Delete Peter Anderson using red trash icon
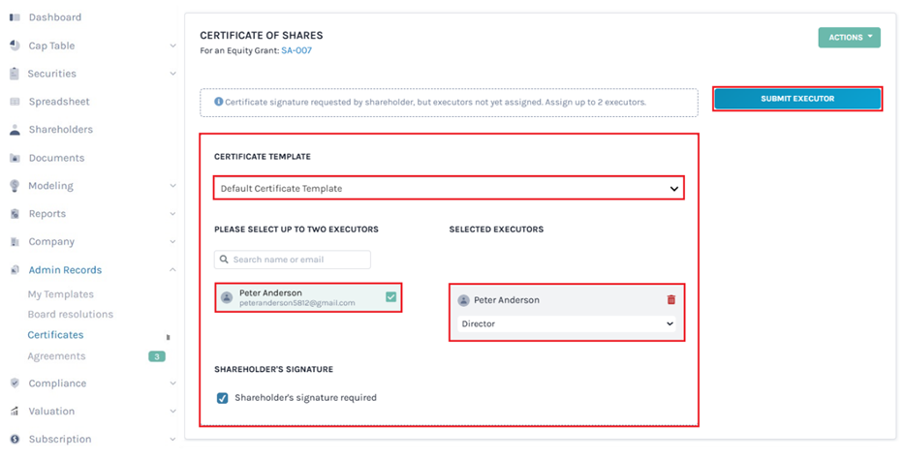The height and width of the screenshot is (460, 905). pyautogui.click(x=671, y=300)
